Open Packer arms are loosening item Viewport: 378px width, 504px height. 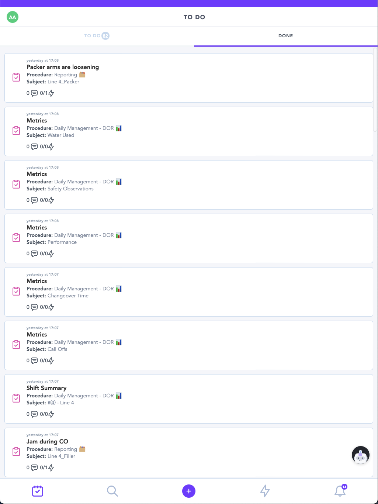point(189,78)
